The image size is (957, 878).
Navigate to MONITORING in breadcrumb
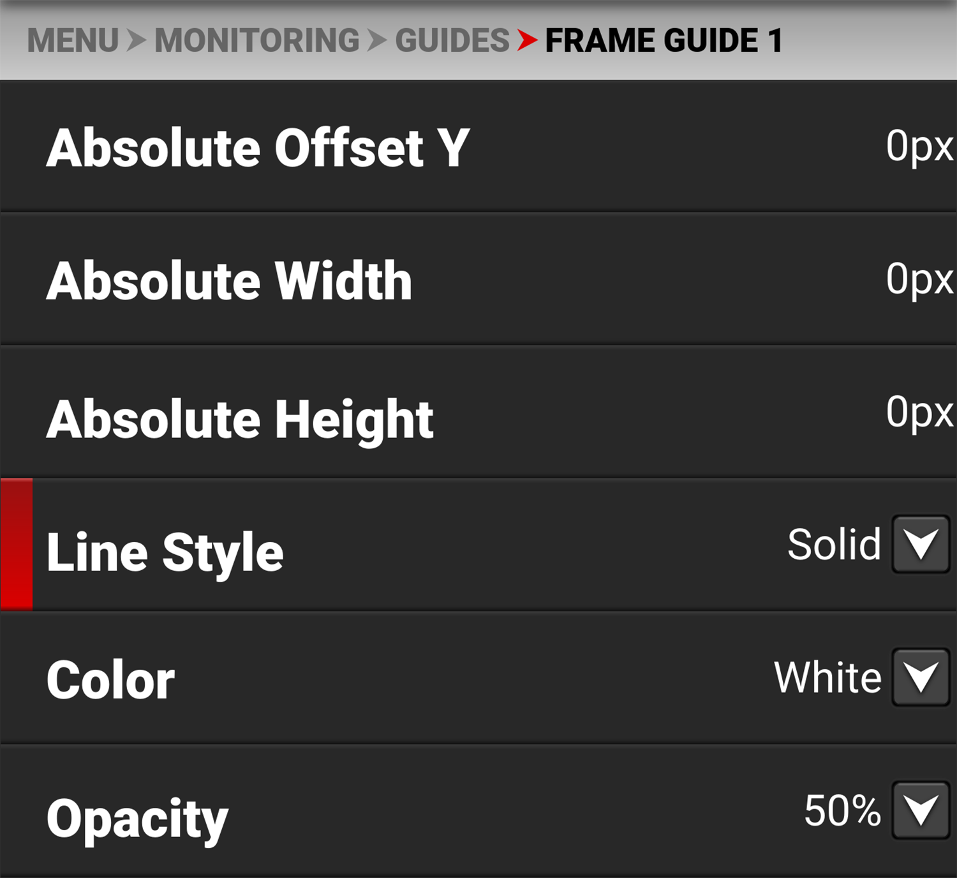coord(256,41)
